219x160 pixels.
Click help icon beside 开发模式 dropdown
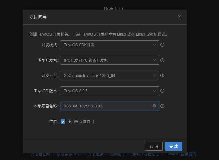(x=162, y=45)
